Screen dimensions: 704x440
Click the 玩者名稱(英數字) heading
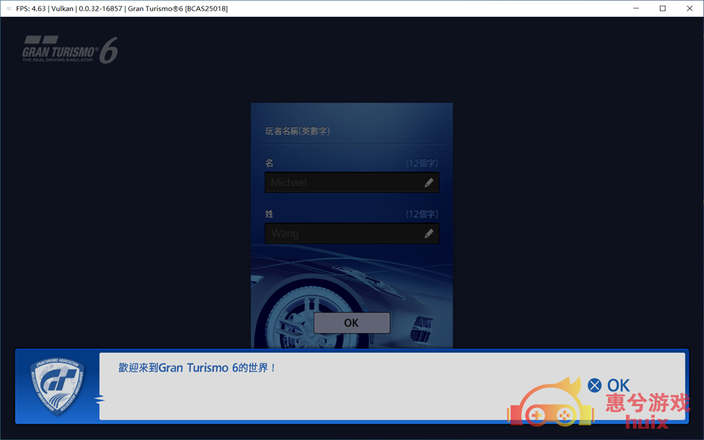[x=298, y=131]
